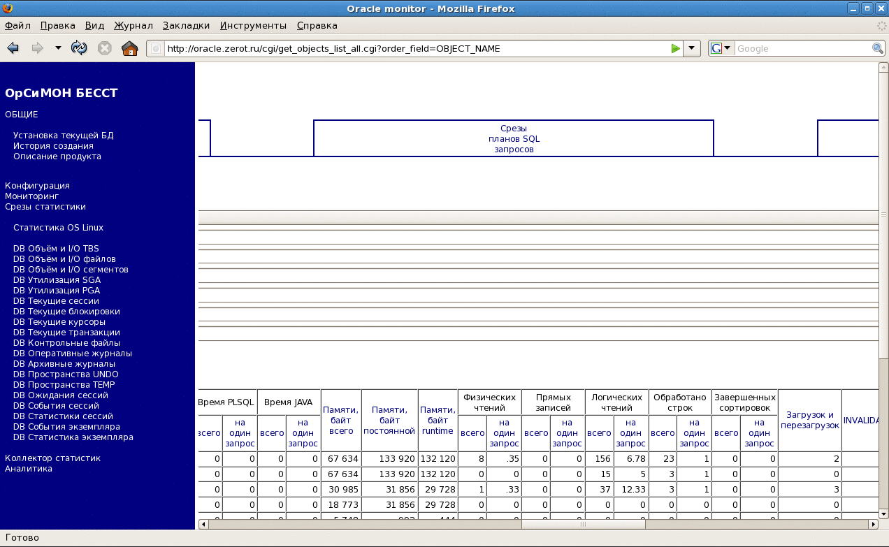This screenshot has width=889, height=547.
Task: Click the Reload page icon
Action: (80, 48)
